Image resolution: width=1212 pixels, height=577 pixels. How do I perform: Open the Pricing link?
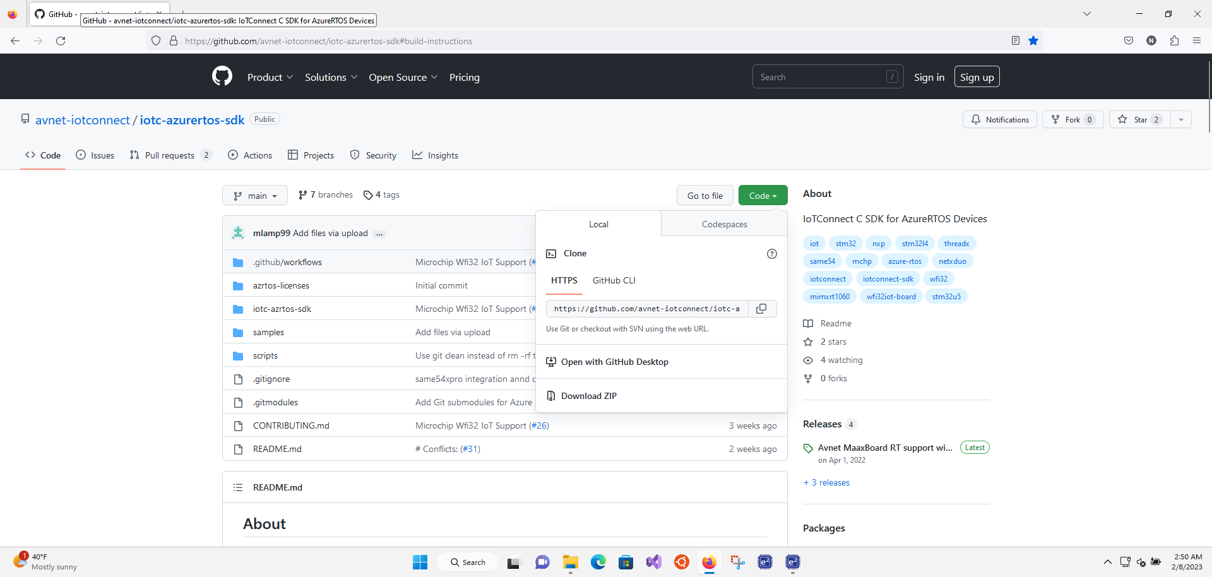point(465,77)
